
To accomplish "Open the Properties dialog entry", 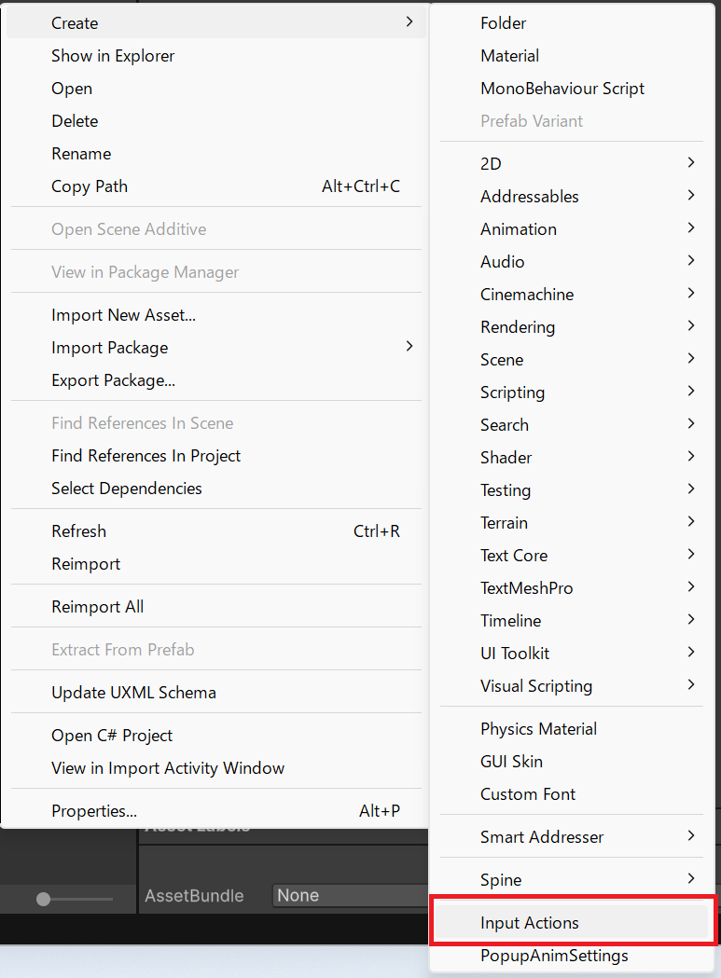I will coord(94,811).
